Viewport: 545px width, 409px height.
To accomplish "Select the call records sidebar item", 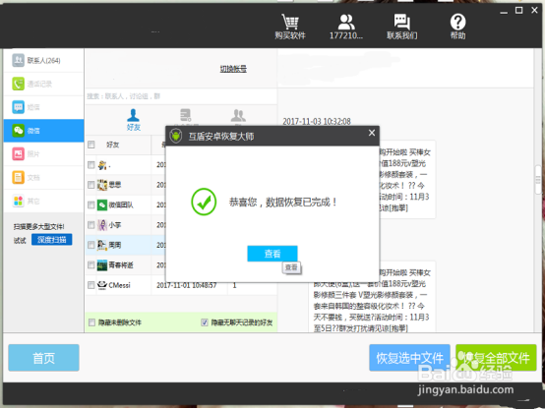I will [x=44, y=84].
